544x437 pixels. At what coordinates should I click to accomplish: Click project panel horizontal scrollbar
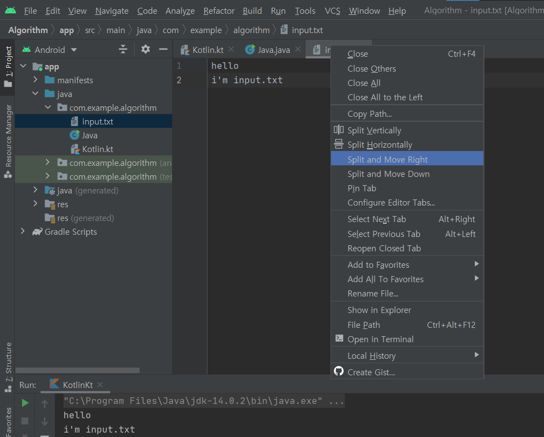(77, 370)
